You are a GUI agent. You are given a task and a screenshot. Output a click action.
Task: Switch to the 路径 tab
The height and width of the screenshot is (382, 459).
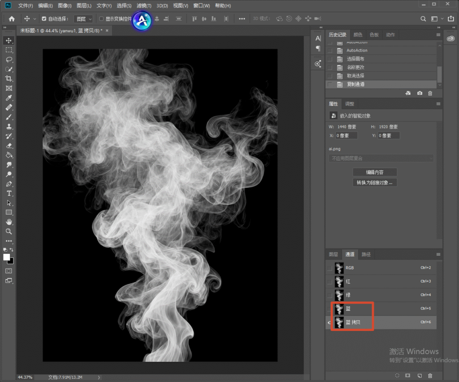coord(366,254)
